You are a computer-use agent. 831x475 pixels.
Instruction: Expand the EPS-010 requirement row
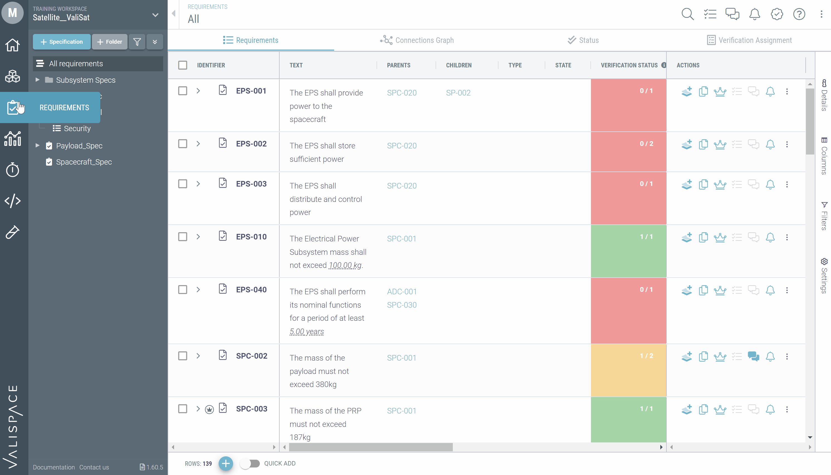(198, 237)
